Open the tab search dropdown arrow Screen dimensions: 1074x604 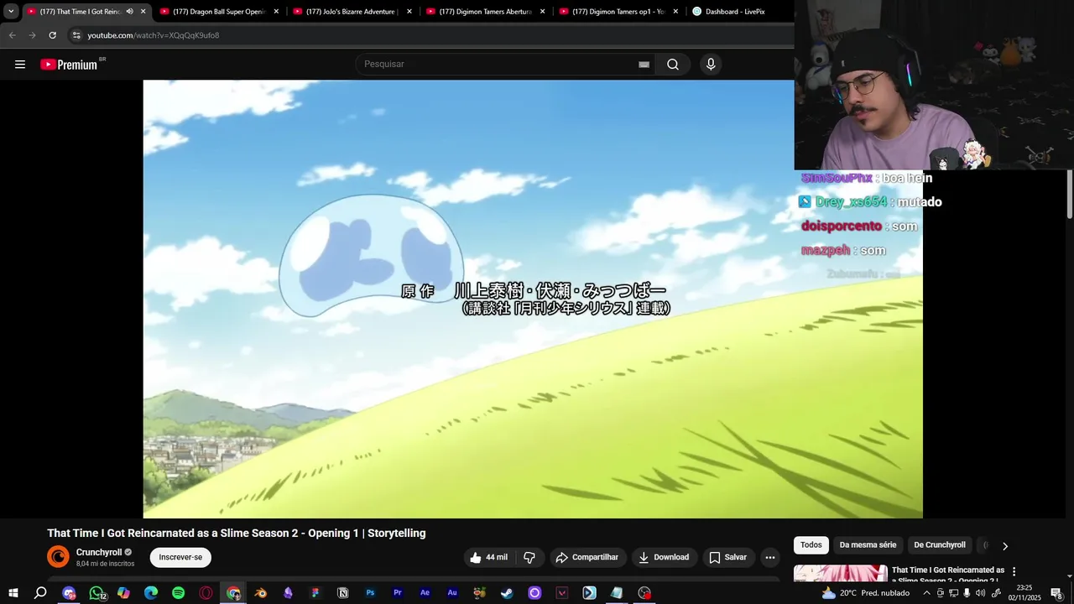pos(11,12)
